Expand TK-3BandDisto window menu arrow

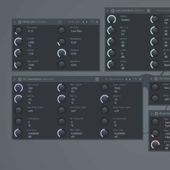(15, 79)
